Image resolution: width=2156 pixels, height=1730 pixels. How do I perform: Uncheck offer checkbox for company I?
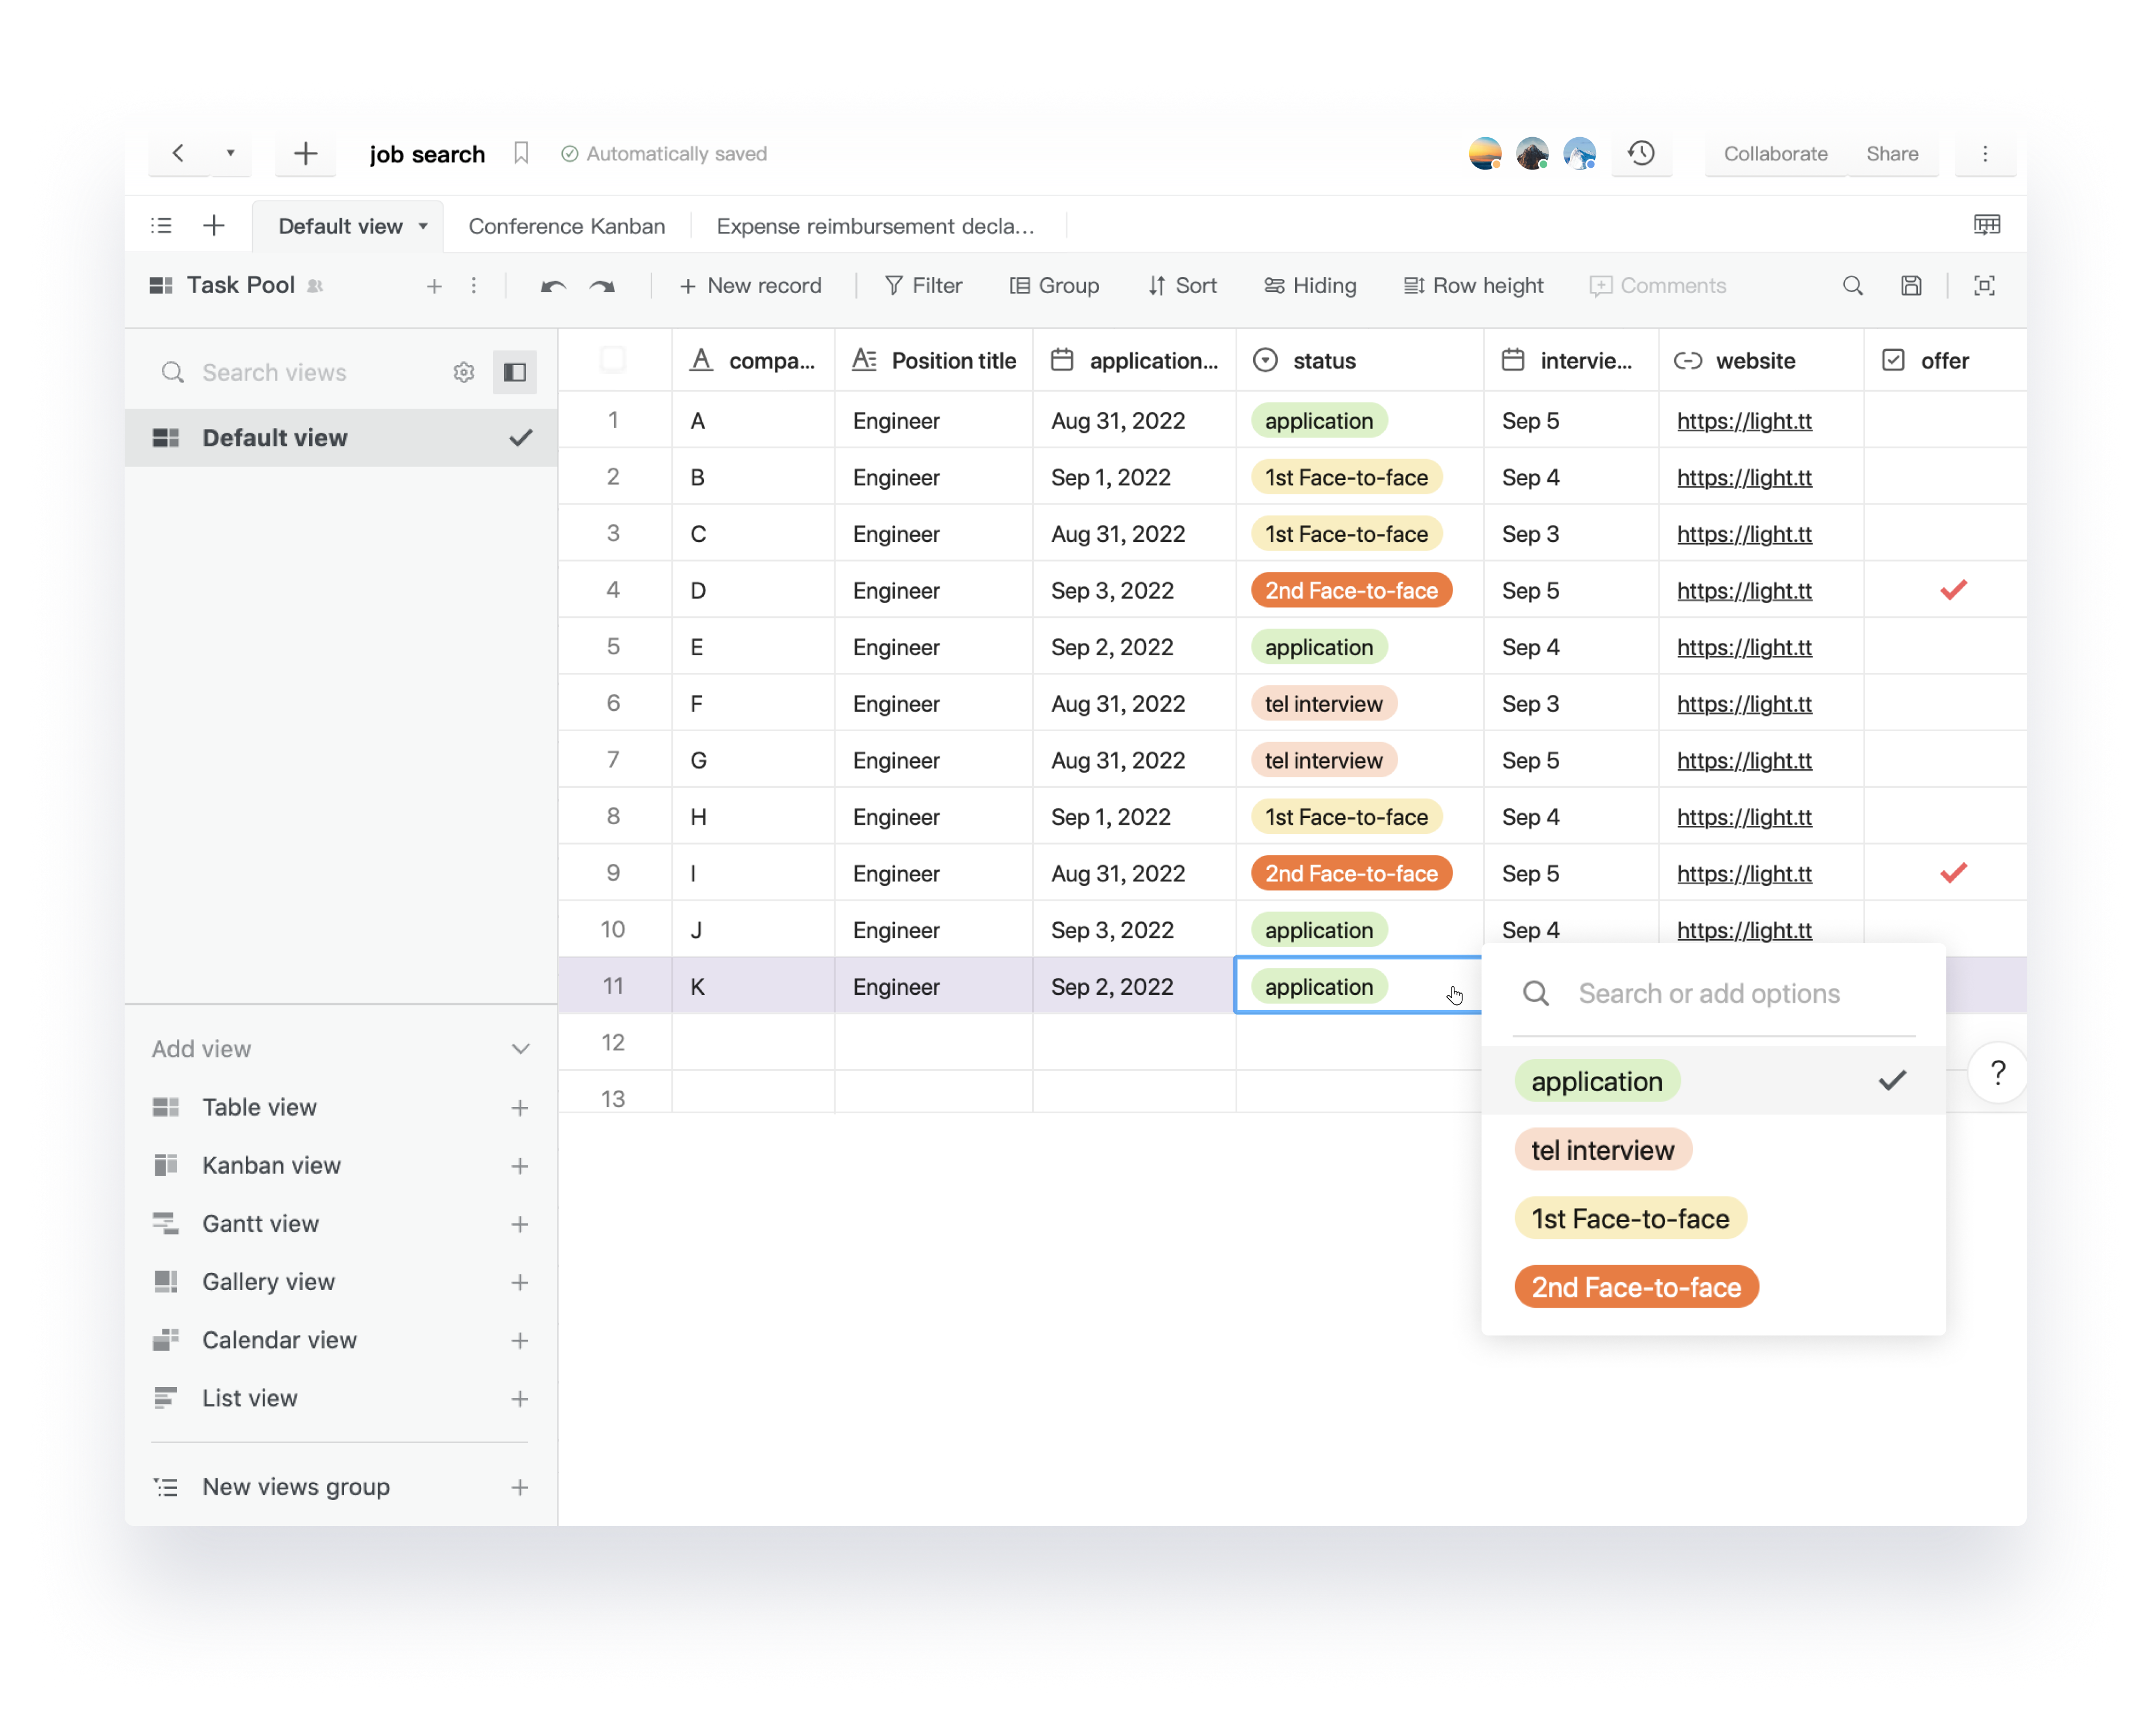point(1953,873)
